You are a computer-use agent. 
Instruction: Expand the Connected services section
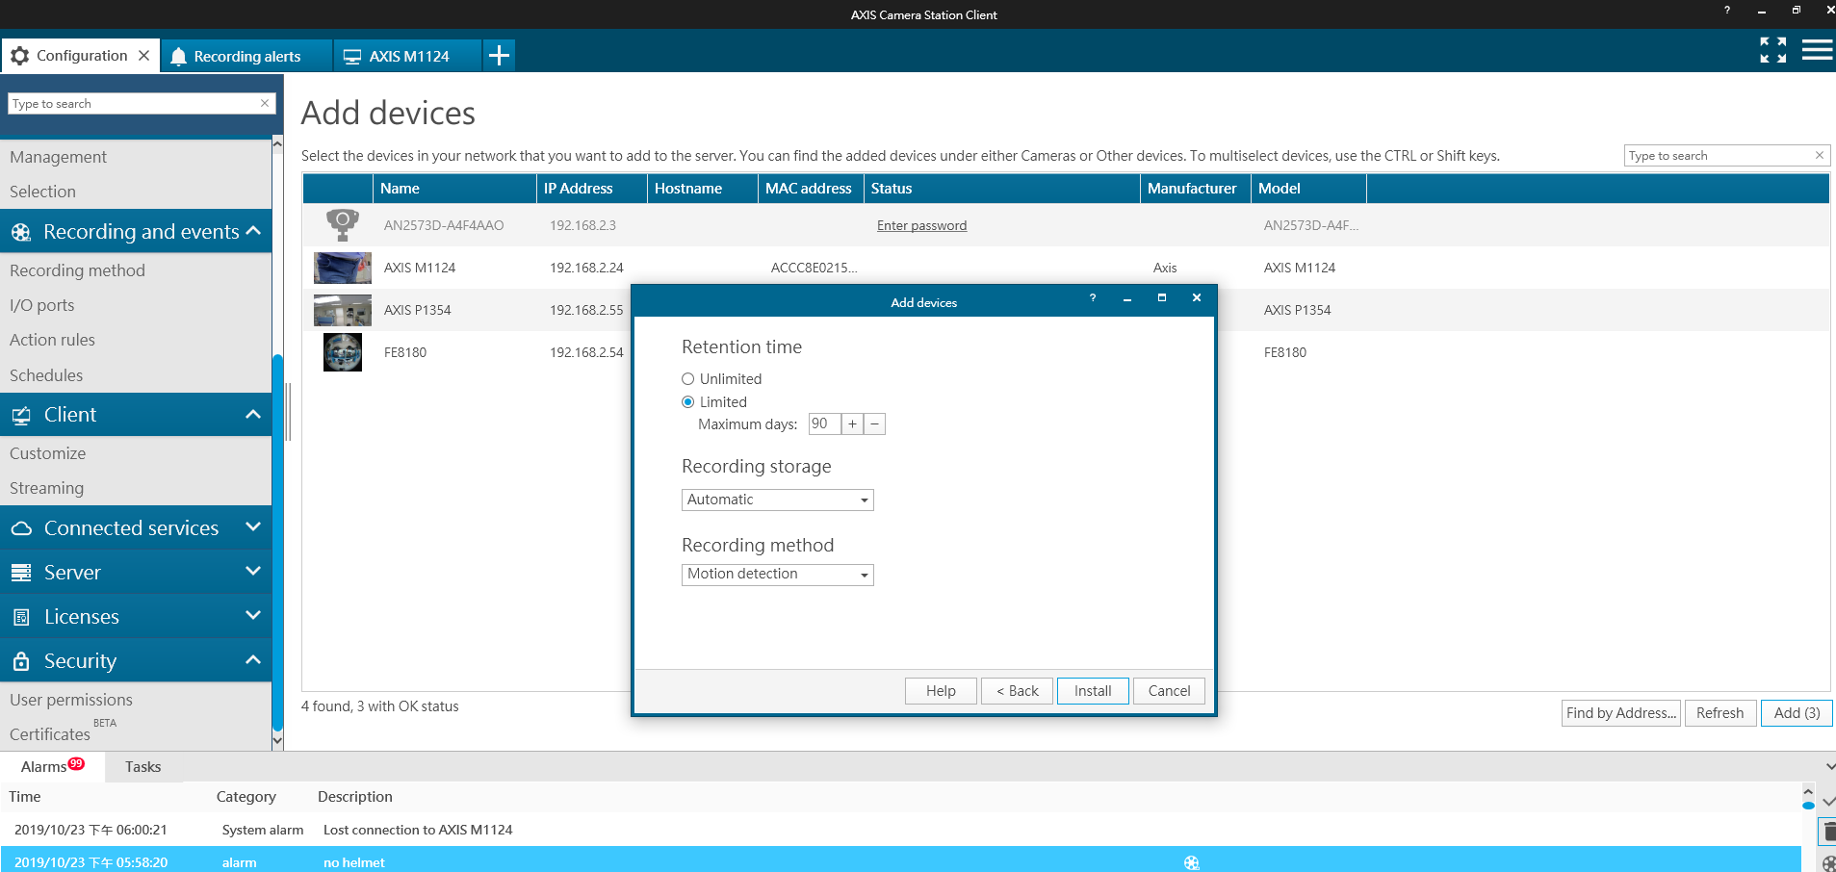pyautogui.click(x=253, y=527)
